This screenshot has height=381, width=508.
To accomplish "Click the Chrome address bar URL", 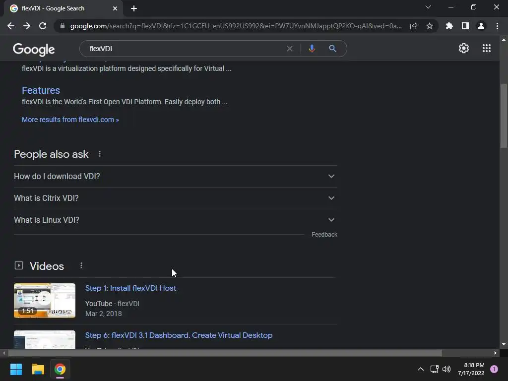I will click(x=236, y=26).
